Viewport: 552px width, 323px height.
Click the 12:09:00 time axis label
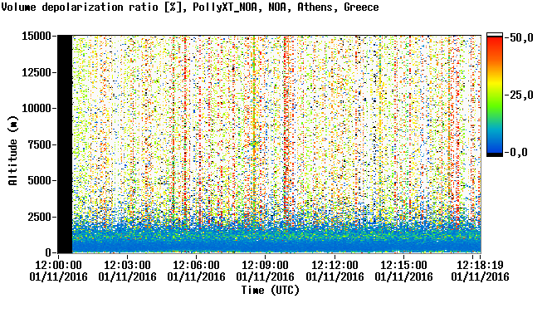(265, 265)
